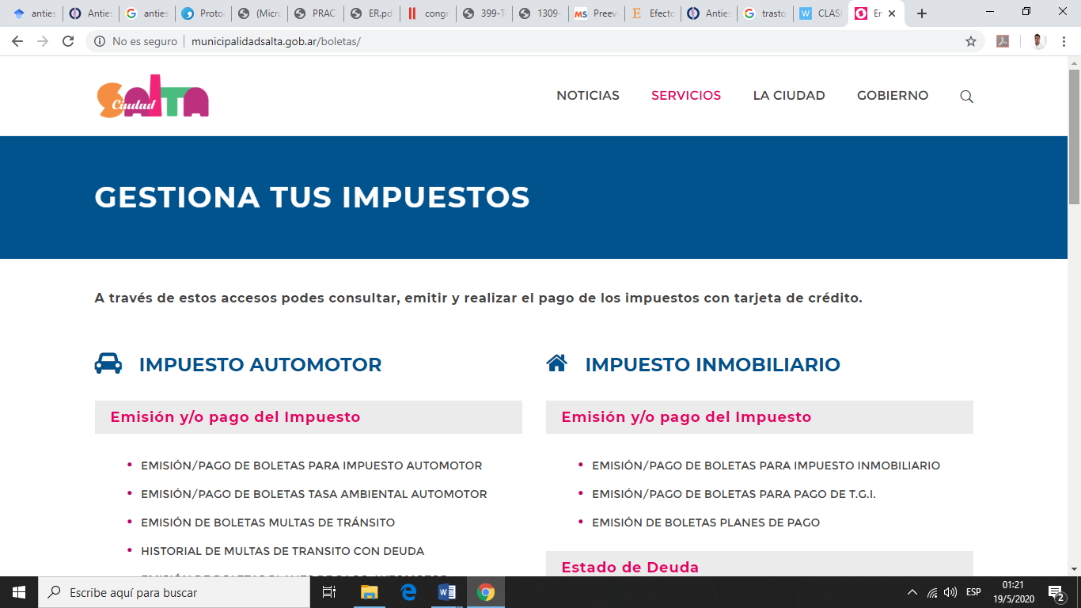Open Microsoft Edge from the taskbar
This screenshot has width=1081, height=608.
[x=408, y=592]
